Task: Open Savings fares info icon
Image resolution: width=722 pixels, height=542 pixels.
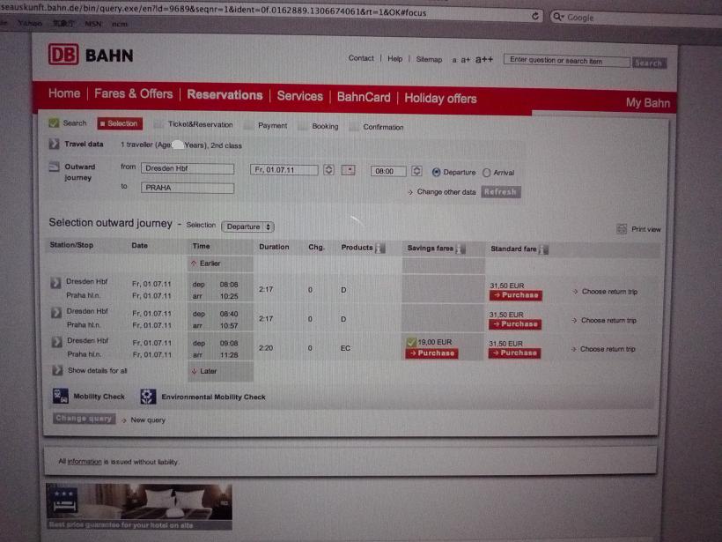Action: 460,249
